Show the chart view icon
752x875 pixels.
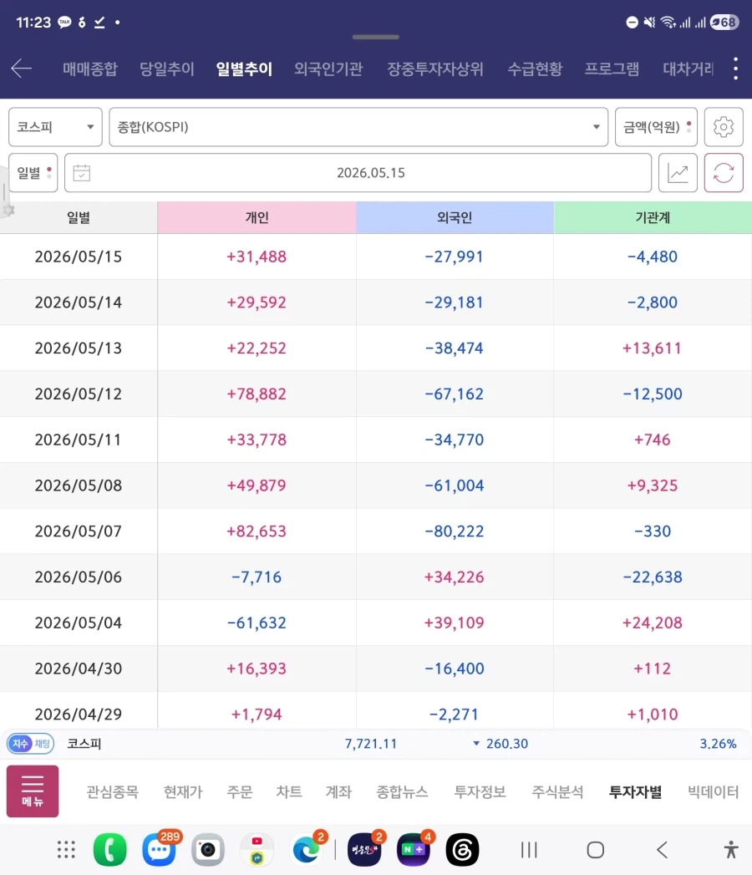pyautogui.click(x=678, y=173)
